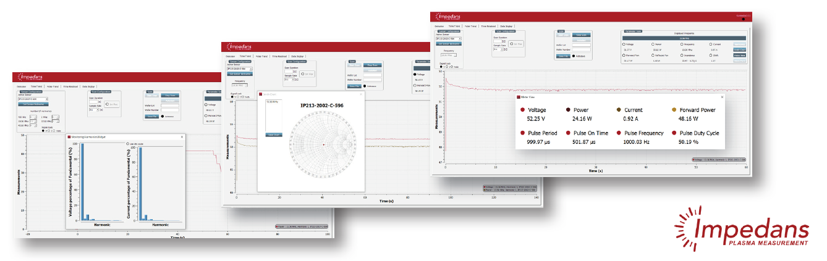827x261 pixels.
Task: Select Impedance radio in right window
Action: 682,55
